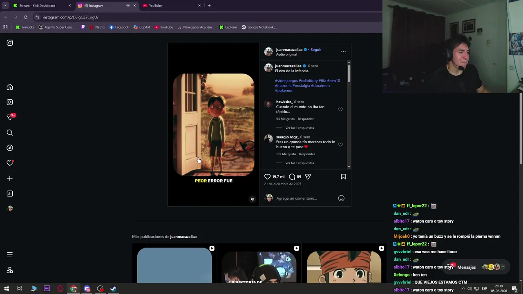Open Instagram home logo in sidebar
Viewport: 523px width, 294px height.
coord(10,42)
